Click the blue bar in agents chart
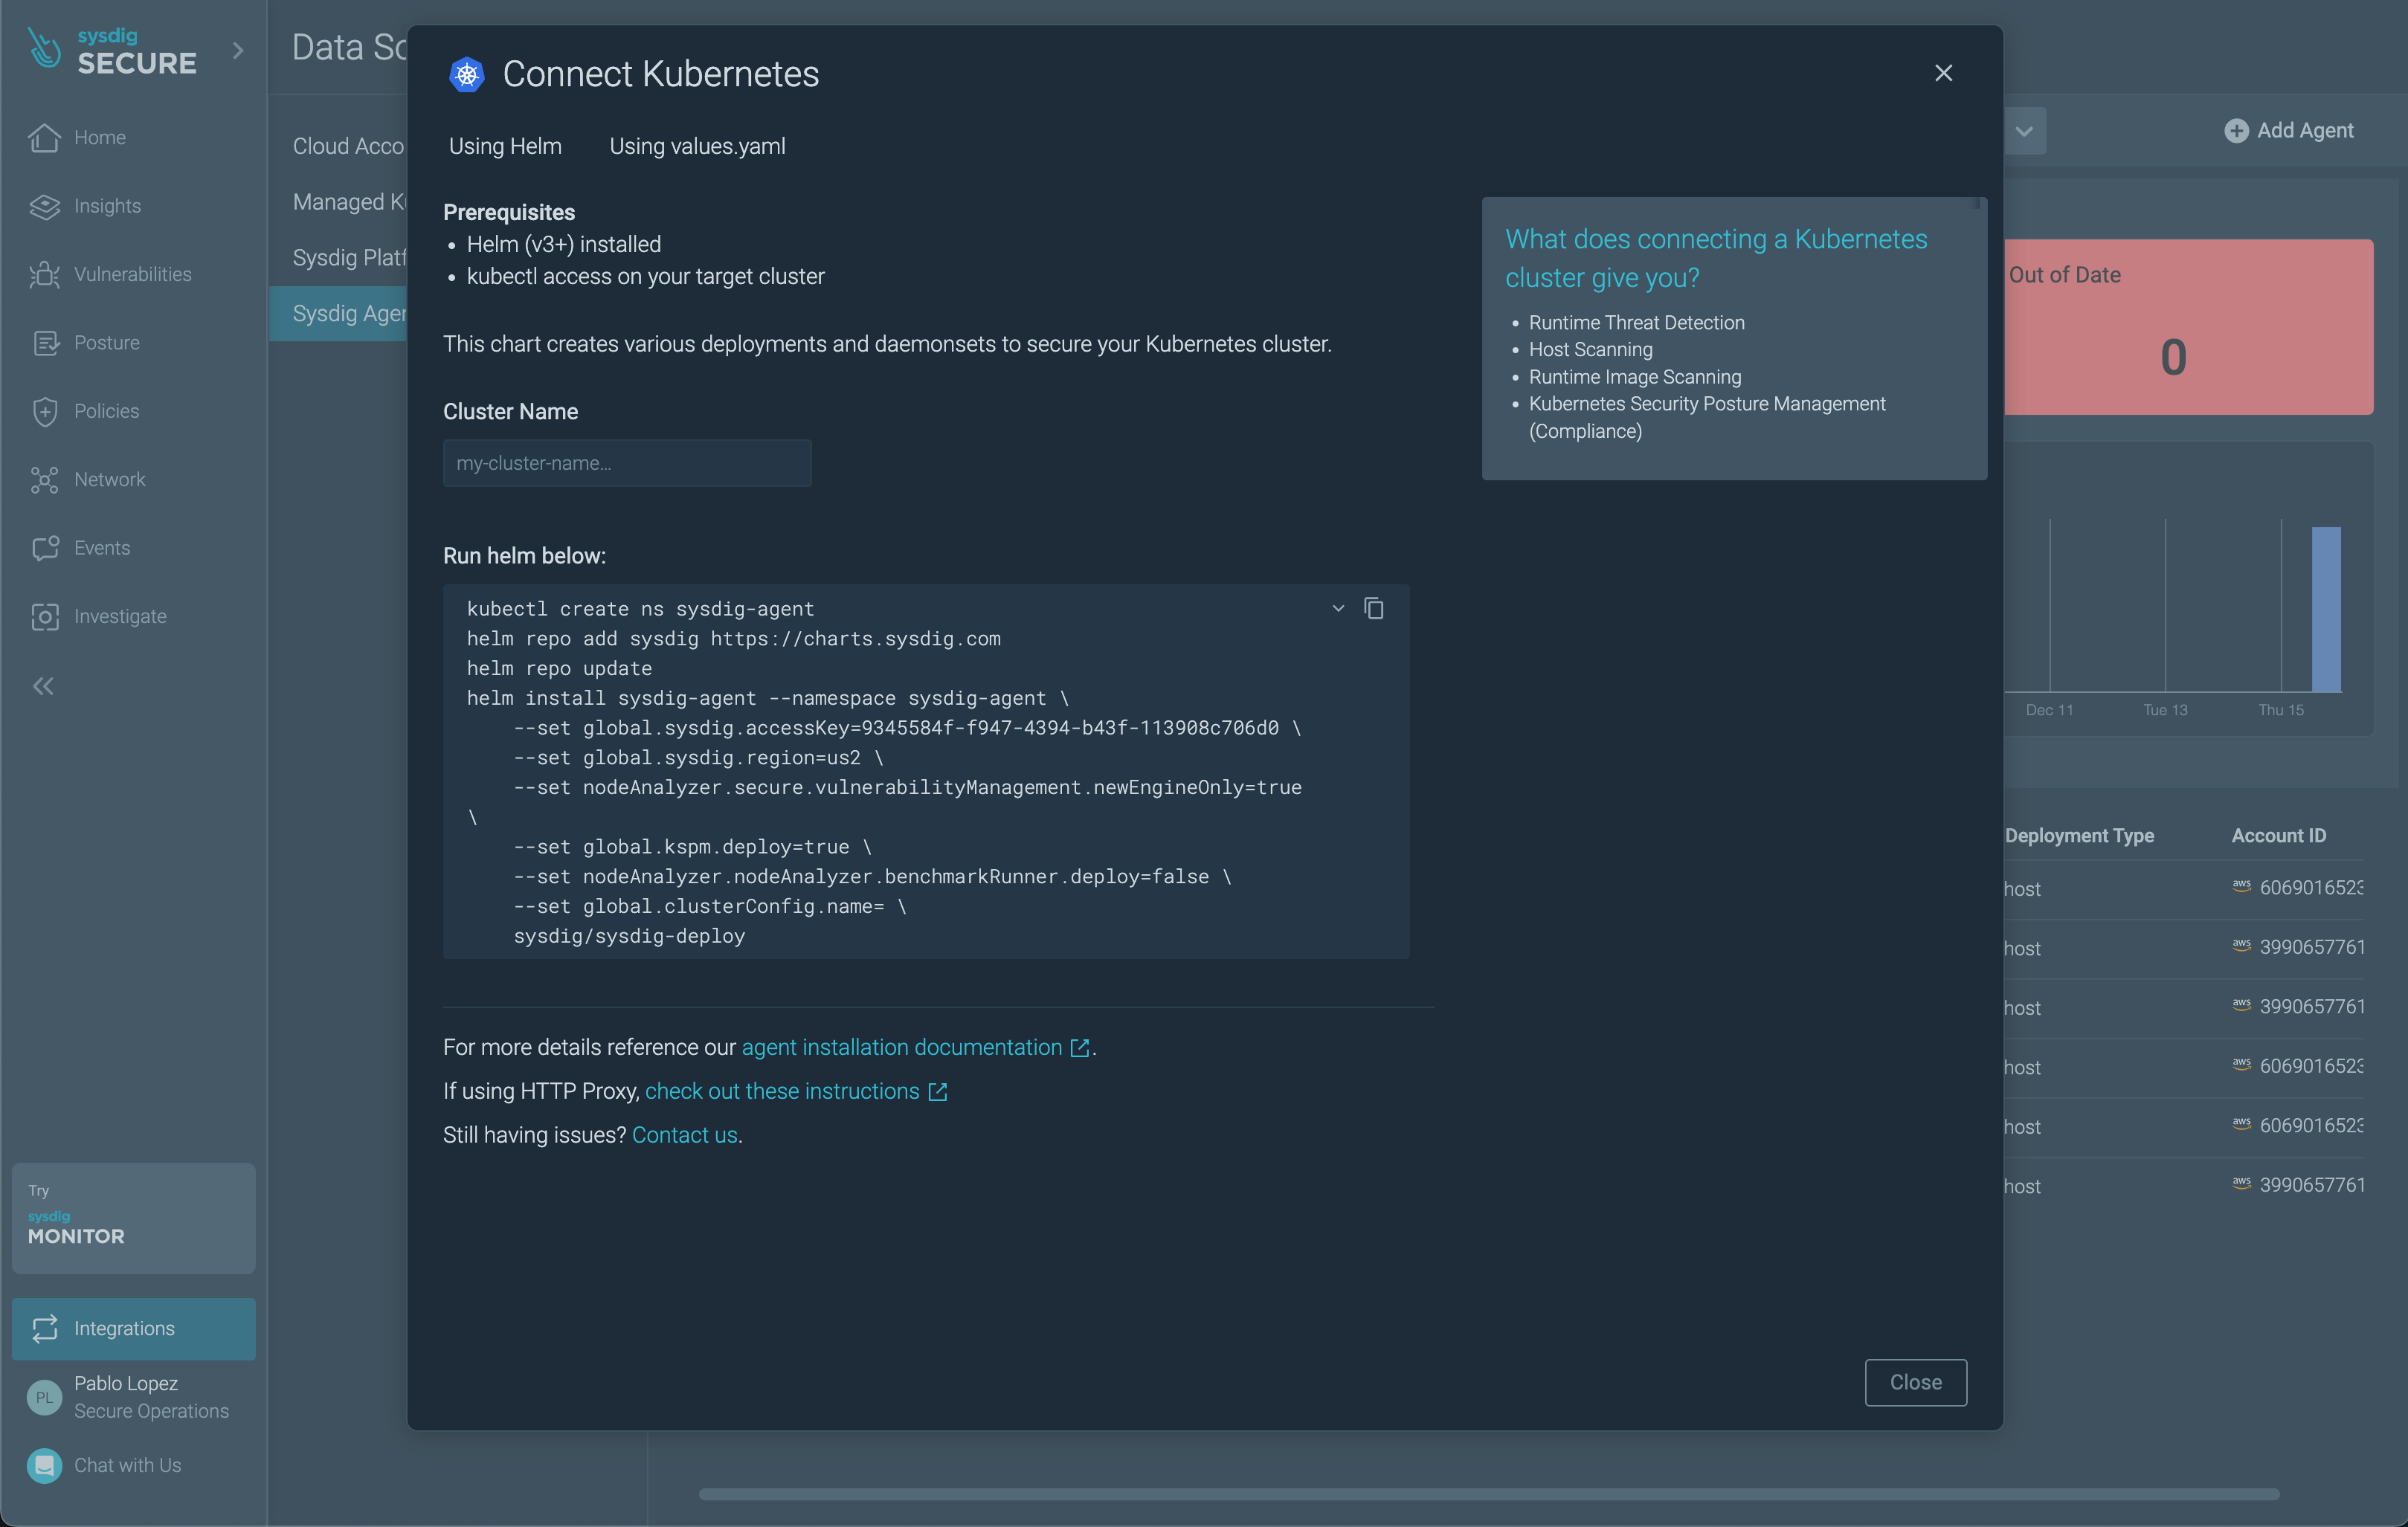The image size is (2408, 1527). [2326, 609]
